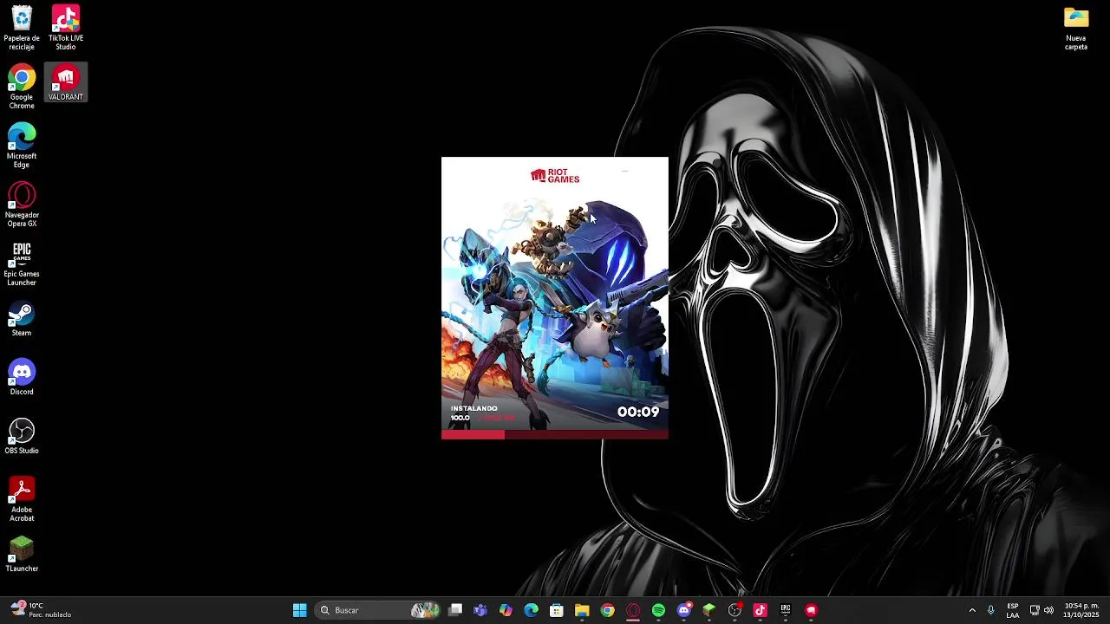Click the Buscar taskbar search box
The image size is (1110, 624).
(378, 610)
